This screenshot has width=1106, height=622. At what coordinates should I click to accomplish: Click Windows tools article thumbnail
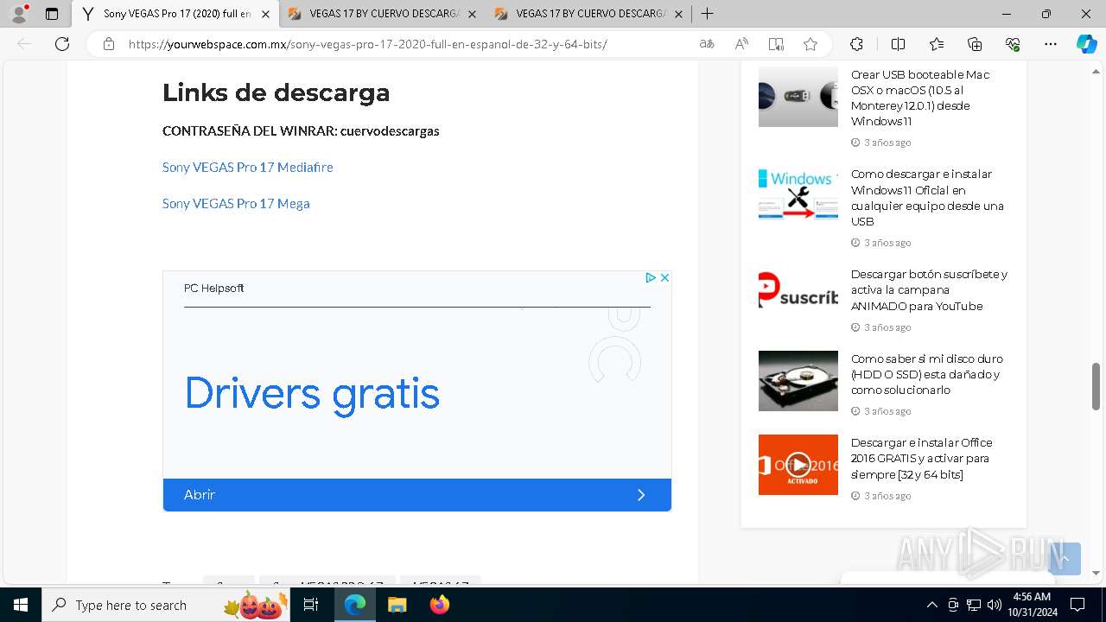click(x=798, y=194)
